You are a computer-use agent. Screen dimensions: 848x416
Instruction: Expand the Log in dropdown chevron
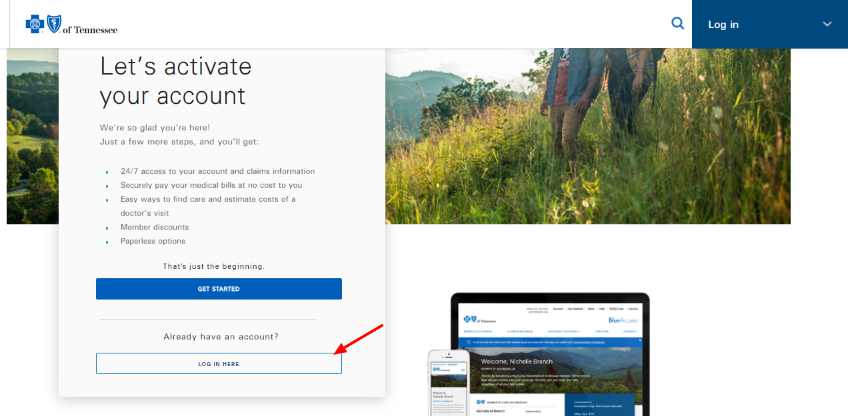click(827, 24)
